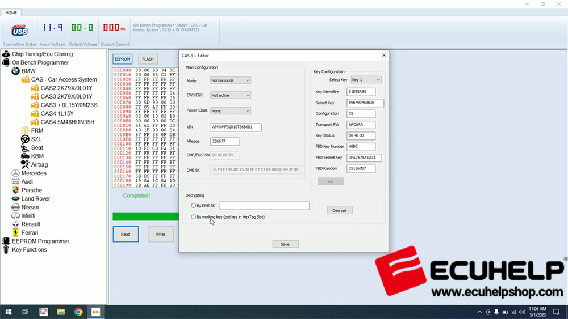Click the green progress bar

click(145, 217)
